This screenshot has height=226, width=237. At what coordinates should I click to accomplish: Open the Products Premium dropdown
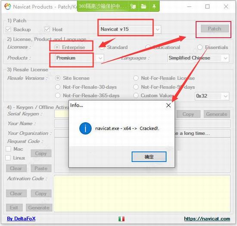pos(100,58)
